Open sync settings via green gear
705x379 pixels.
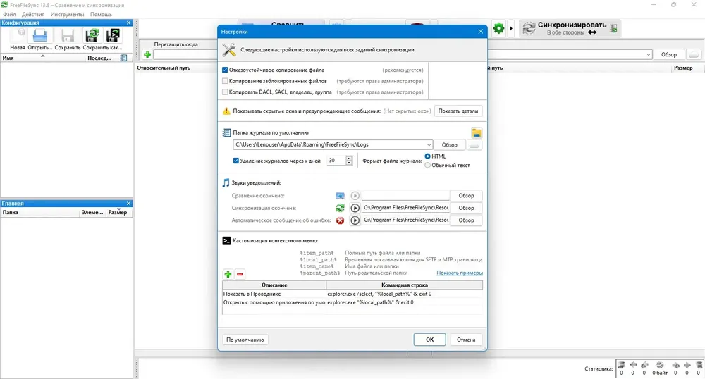[x=498, y=28]
